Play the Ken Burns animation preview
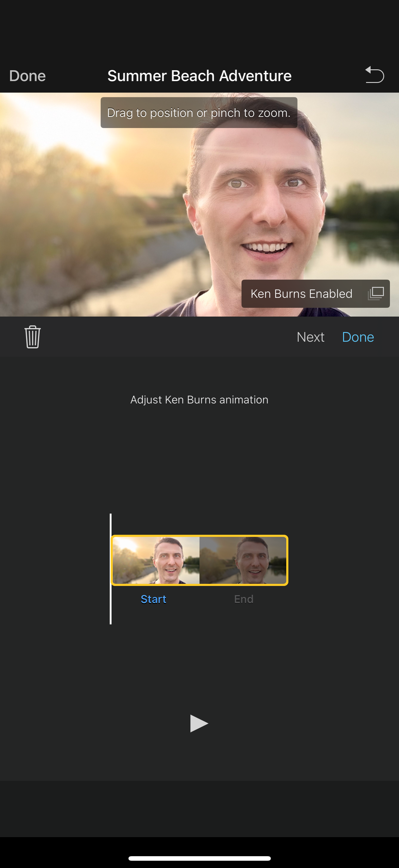399x868 pixels. (x=199, y=723)
